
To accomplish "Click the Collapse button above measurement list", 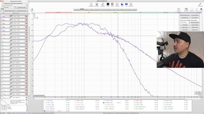I will tap(2, 9).
